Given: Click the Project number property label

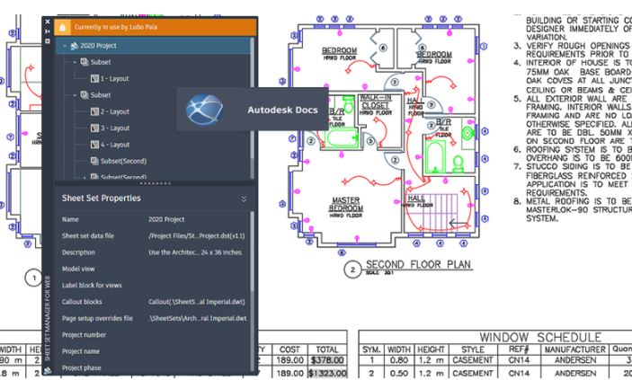Looking at the screenshot, I should pyautogui.click(x=84, y=335).
